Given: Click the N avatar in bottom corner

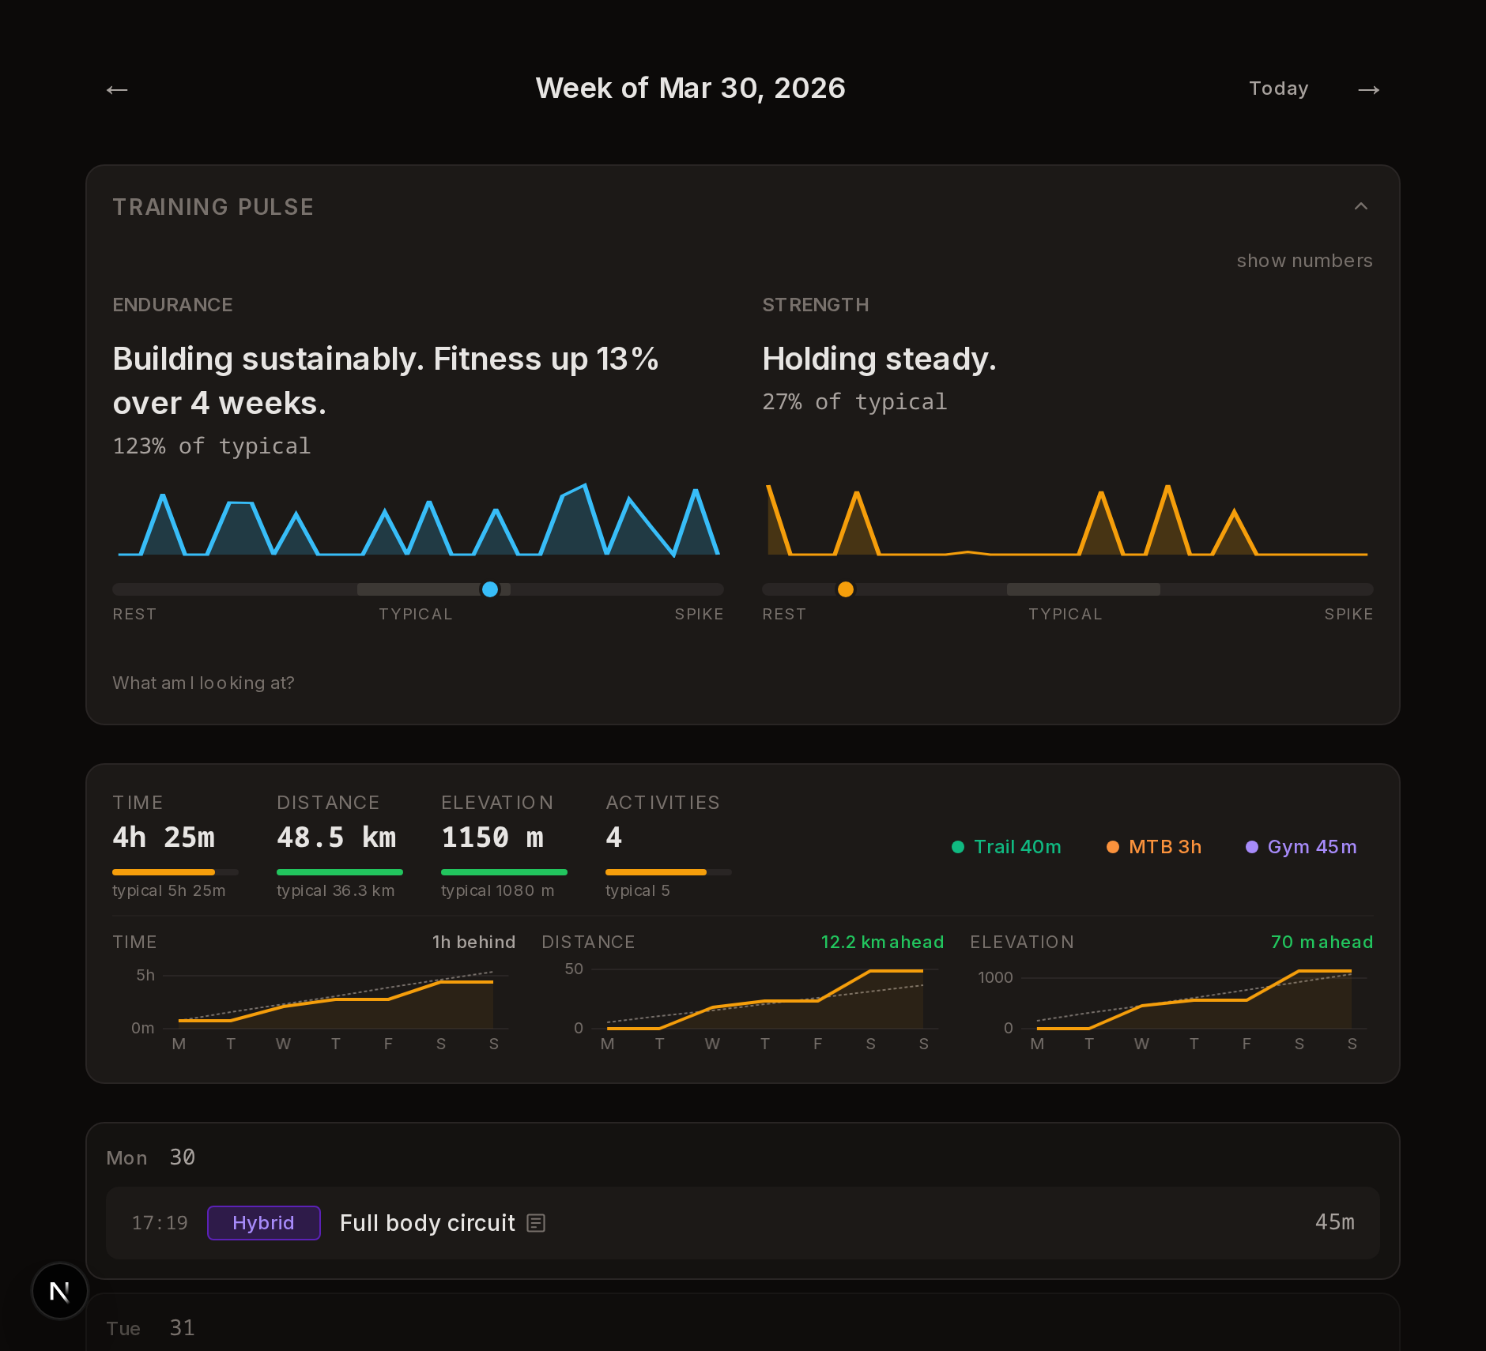Looking at the screenshot, I should pyautogui.click(x=59, y=1291).
